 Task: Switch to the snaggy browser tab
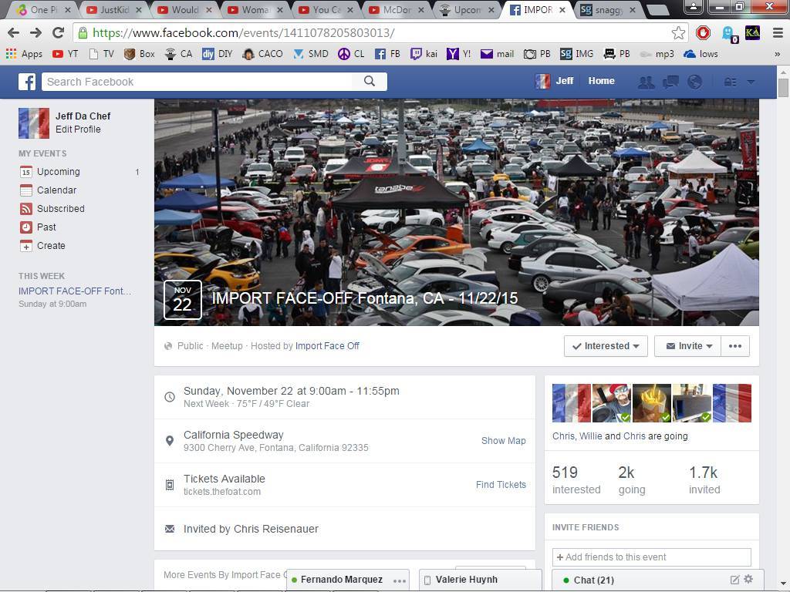click(x=609, y=9)
